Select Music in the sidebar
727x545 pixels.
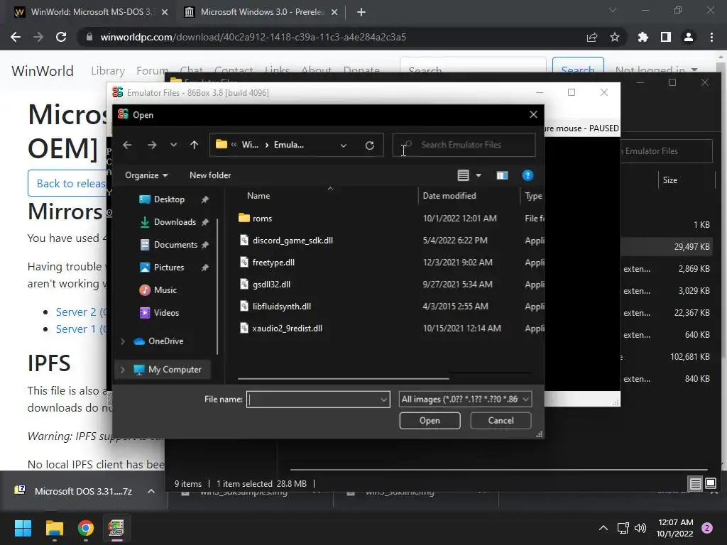coord(165,290)
